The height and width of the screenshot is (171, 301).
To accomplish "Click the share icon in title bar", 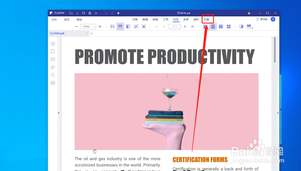I will tap(96, 13).
